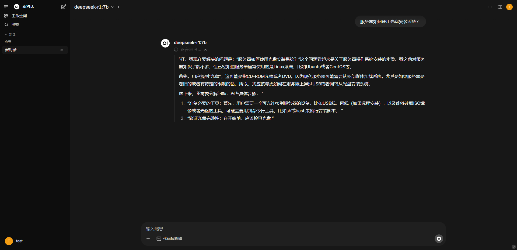The height and width of the screenshot is (250, 517).
Task: Collapse the 对话 section
Action: (x=10, y=35)
